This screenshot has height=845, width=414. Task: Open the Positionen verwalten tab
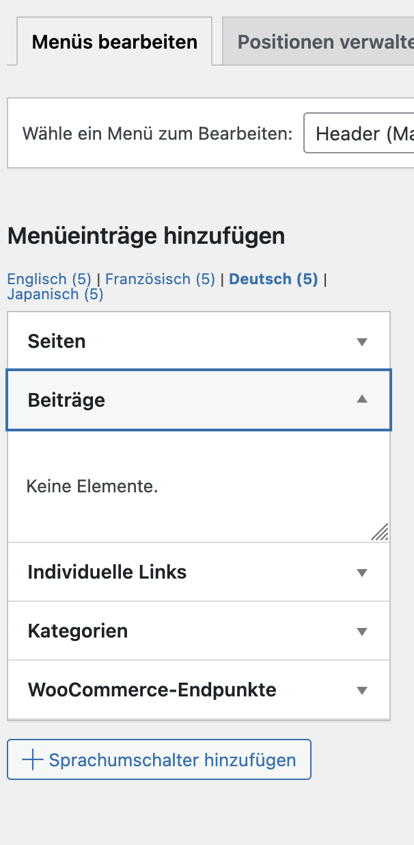(x=318, y=41)
